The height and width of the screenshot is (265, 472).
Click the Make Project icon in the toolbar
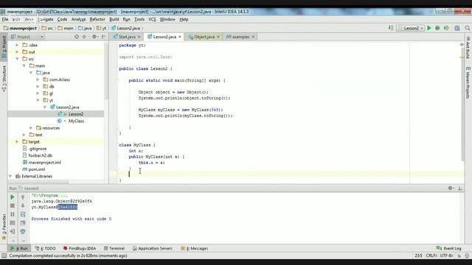391,28
